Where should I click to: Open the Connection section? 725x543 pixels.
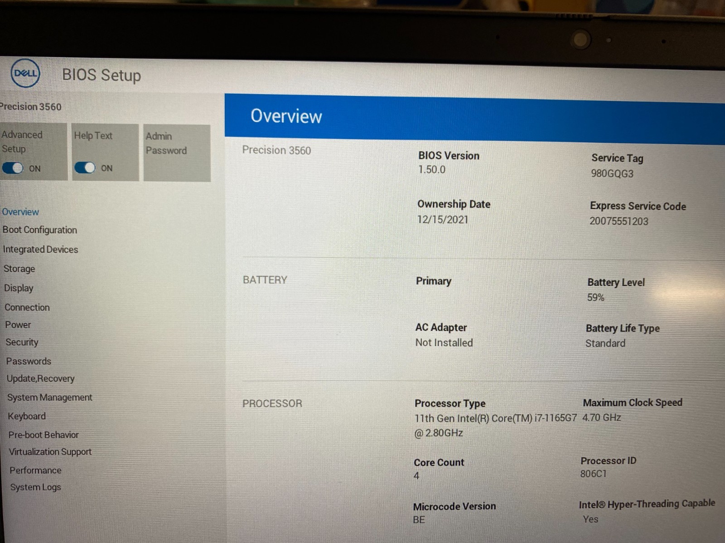(x=27, y=307)
